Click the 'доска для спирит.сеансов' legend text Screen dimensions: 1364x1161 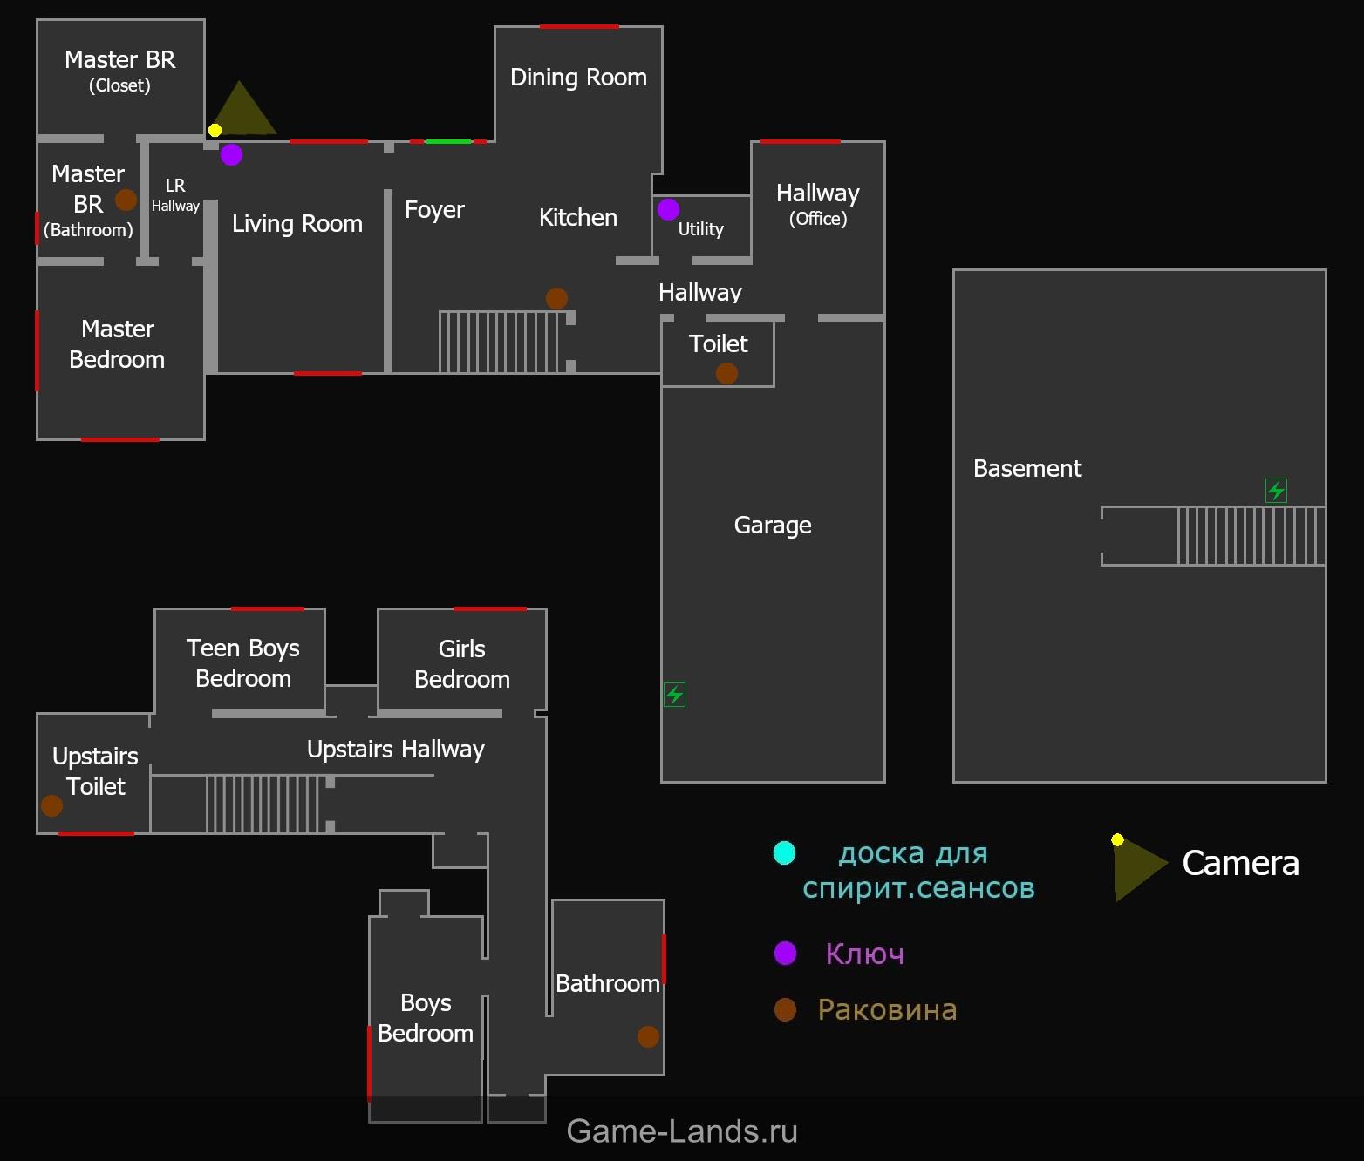(918, 870)
